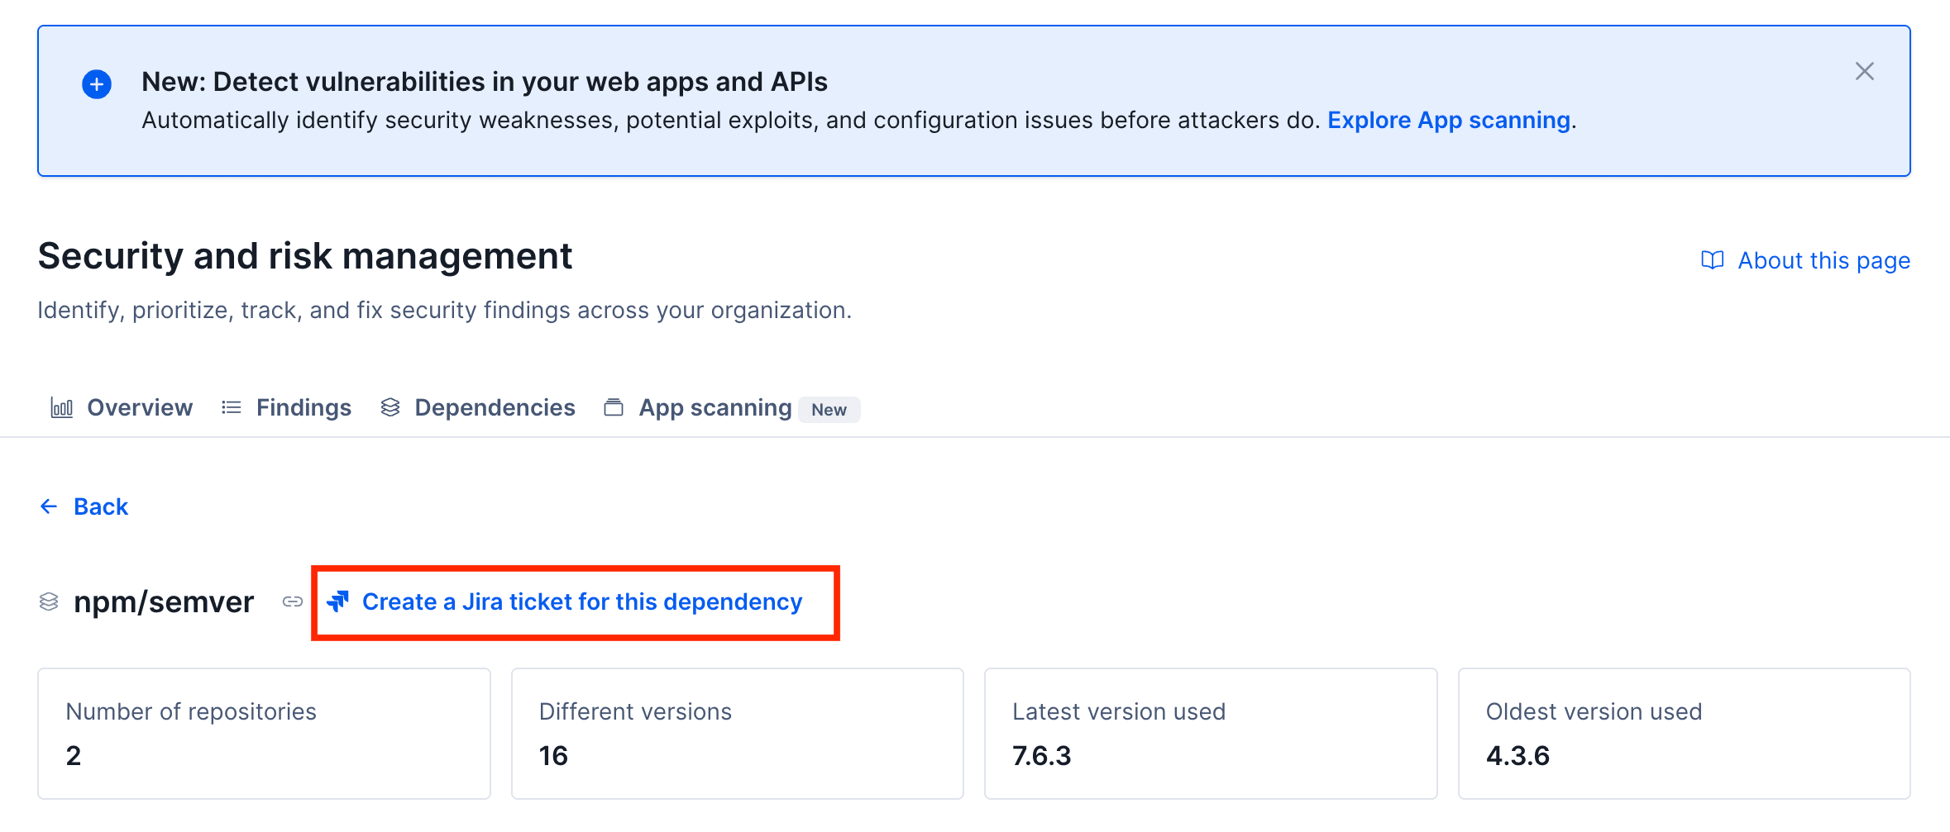Click the layers icon beside Dependencies
1950x832 pixels.
(x=390, y=406)
